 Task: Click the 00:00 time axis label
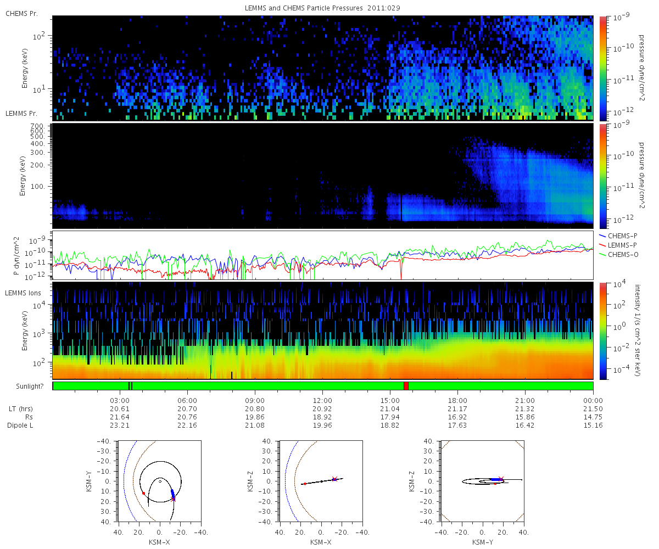[593, 400]
